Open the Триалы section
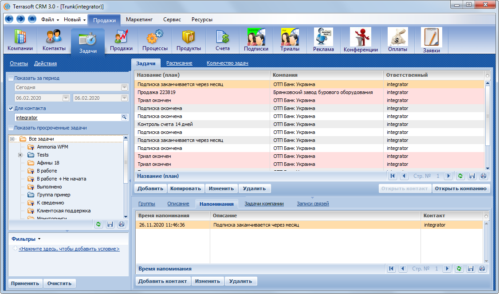 (290, 40)
